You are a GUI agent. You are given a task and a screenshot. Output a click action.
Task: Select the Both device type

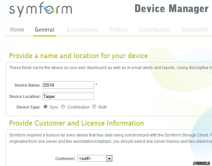(x=94, y=107)
